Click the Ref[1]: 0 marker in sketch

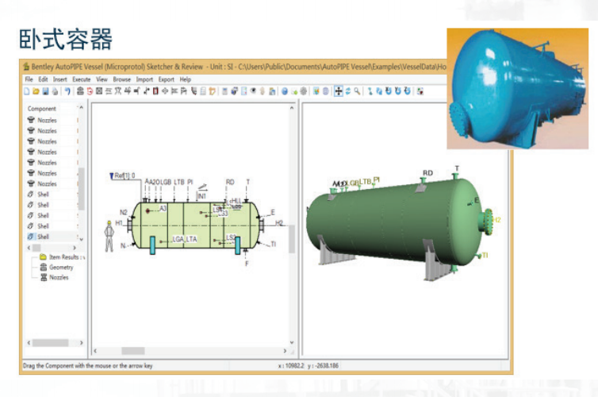[122, 175]
